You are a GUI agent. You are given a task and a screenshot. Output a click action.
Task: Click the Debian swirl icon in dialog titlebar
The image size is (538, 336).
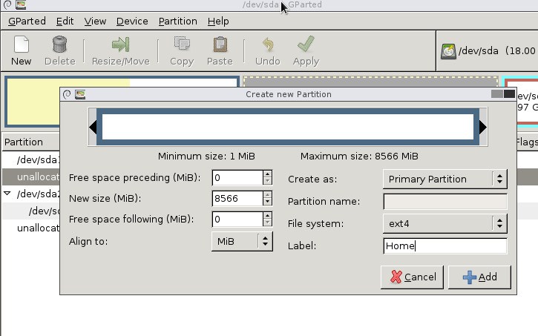tap(67, 94)
